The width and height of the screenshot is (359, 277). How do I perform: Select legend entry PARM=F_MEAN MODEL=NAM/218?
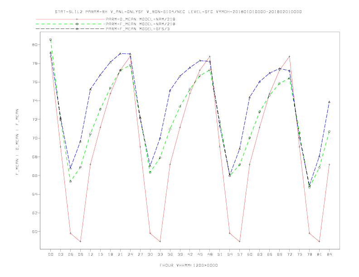[x=141, y=24]
